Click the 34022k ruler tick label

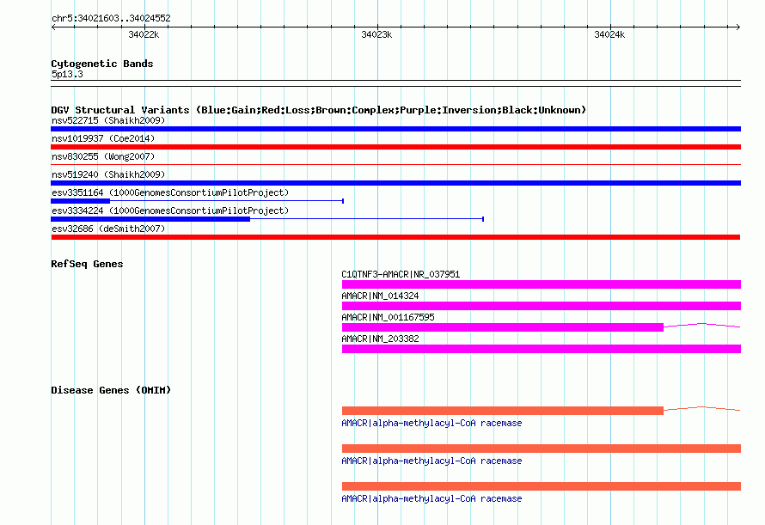tap(144, 34)
